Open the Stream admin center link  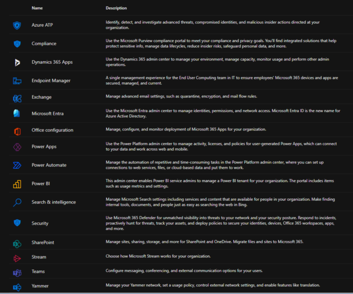[x=39, y=257]
